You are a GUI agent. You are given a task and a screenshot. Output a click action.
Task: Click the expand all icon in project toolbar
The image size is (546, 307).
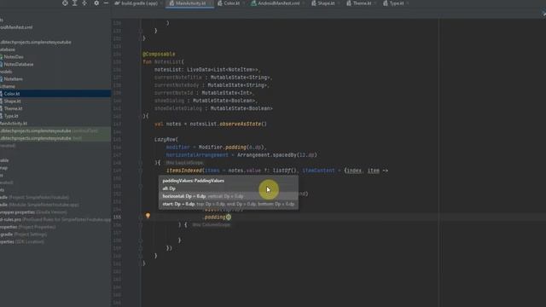tap(74, 3)
